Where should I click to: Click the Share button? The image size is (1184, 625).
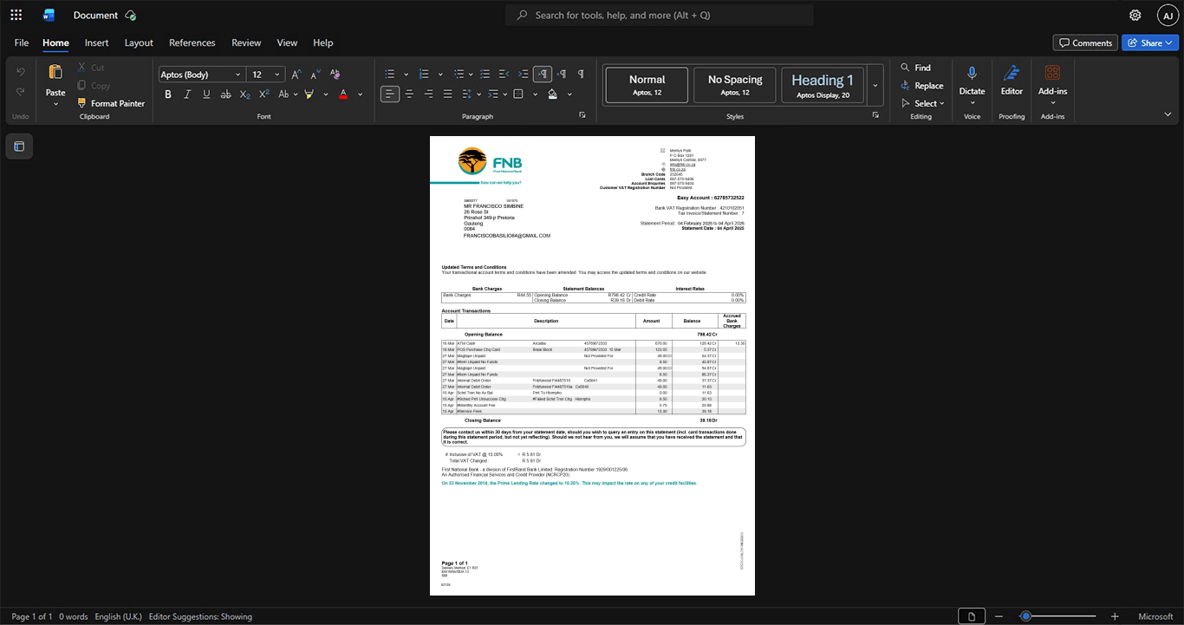pyautogui.click(x=1150, y=42)
